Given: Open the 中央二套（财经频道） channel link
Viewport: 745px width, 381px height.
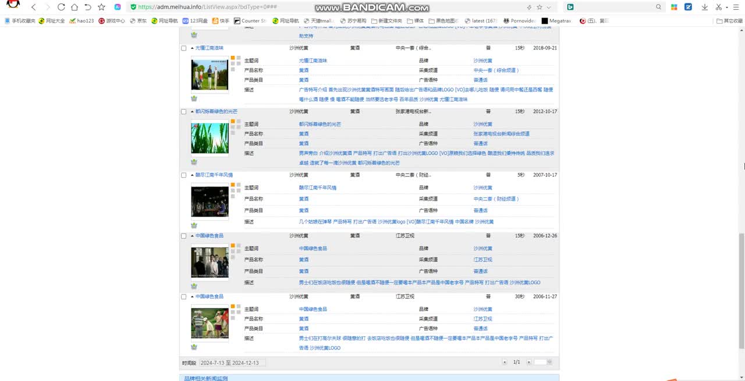Looking at the screenshot, I should [x=496, y=199].
